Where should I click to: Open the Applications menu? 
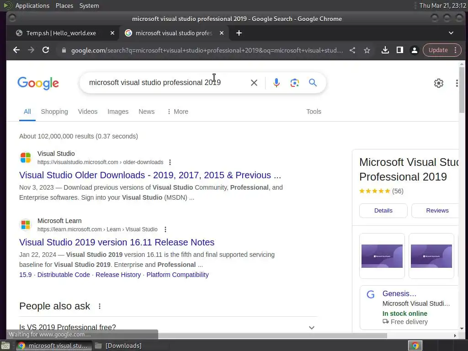coord(32,5)
